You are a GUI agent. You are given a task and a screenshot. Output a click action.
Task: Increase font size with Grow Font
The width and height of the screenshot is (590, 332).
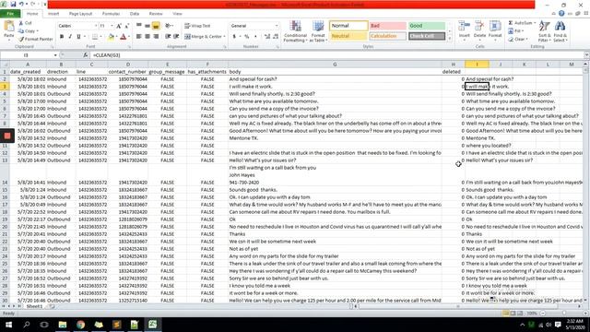click(x=119, y=26)
